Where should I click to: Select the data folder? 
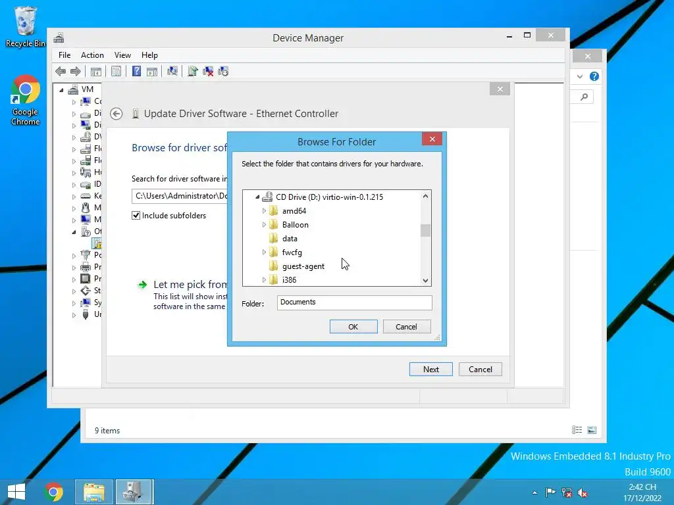coord(290,239)
